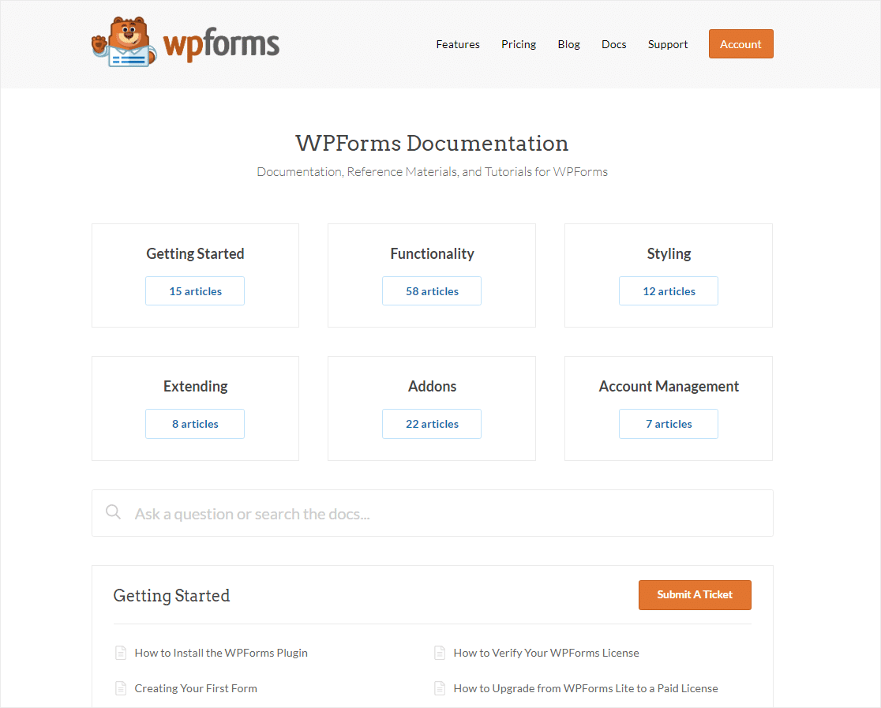This screenshot has width=881, height=708.
Task: Open the 15 articles Getting Started button
Action: tap(195, 291)
